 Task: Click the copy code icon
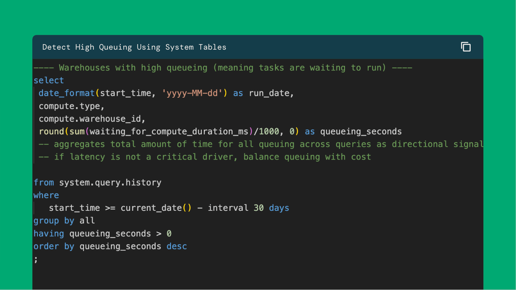click(466, 47)
